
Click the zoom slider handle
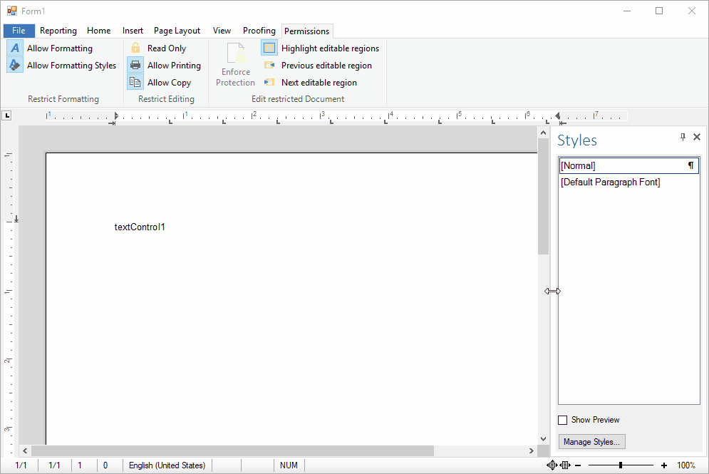[621, 465]
